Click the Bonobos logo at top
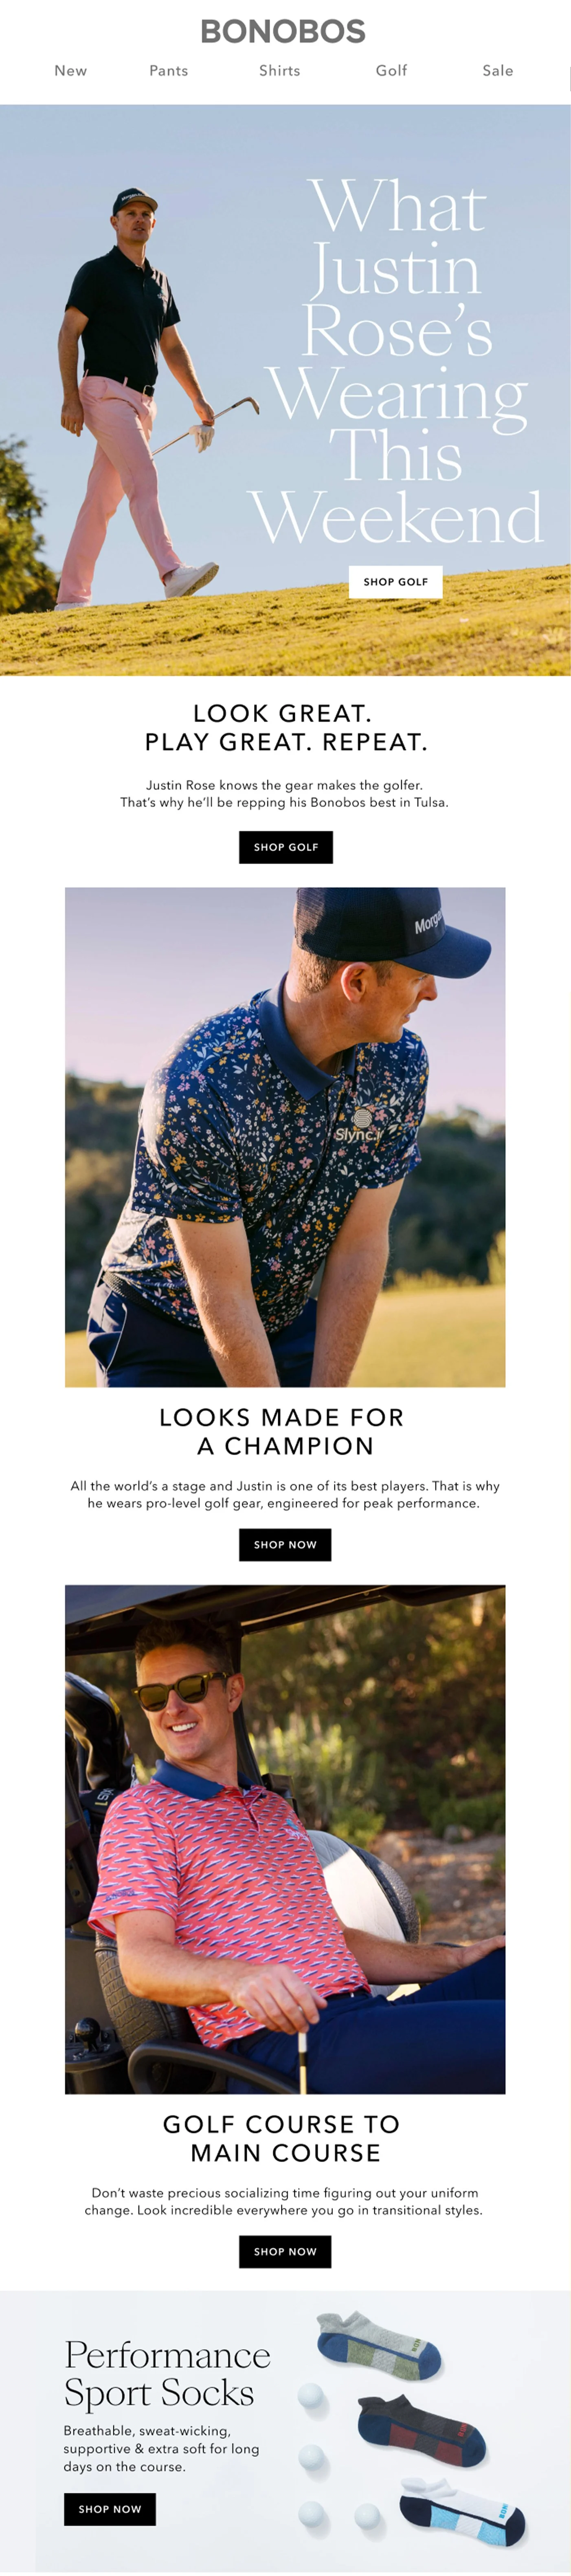This screenshot has height=2576, width=571. coord(283,31)
